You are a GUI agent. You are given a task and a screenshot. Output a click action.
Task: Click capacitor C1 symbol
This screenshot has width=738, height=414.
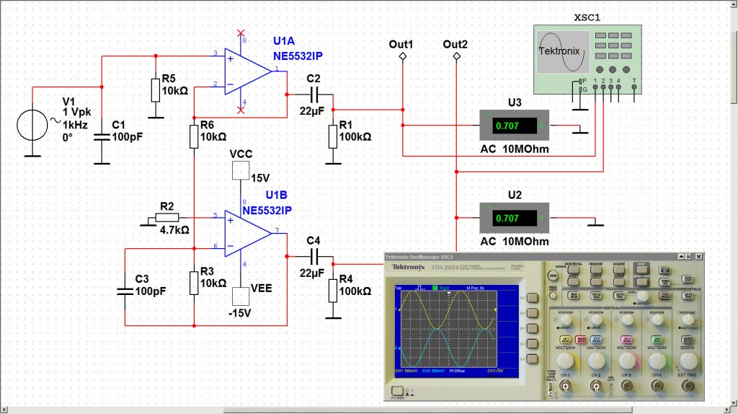(102, 136)
